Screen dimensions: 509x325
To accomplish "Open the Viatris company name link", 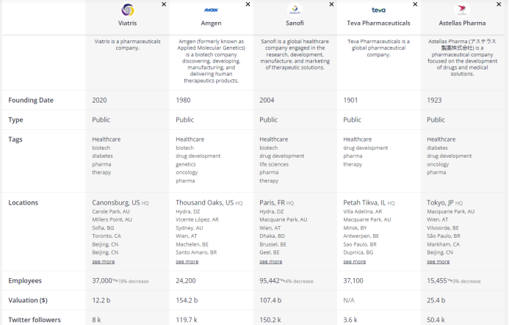I will click(x=127, y=23).
